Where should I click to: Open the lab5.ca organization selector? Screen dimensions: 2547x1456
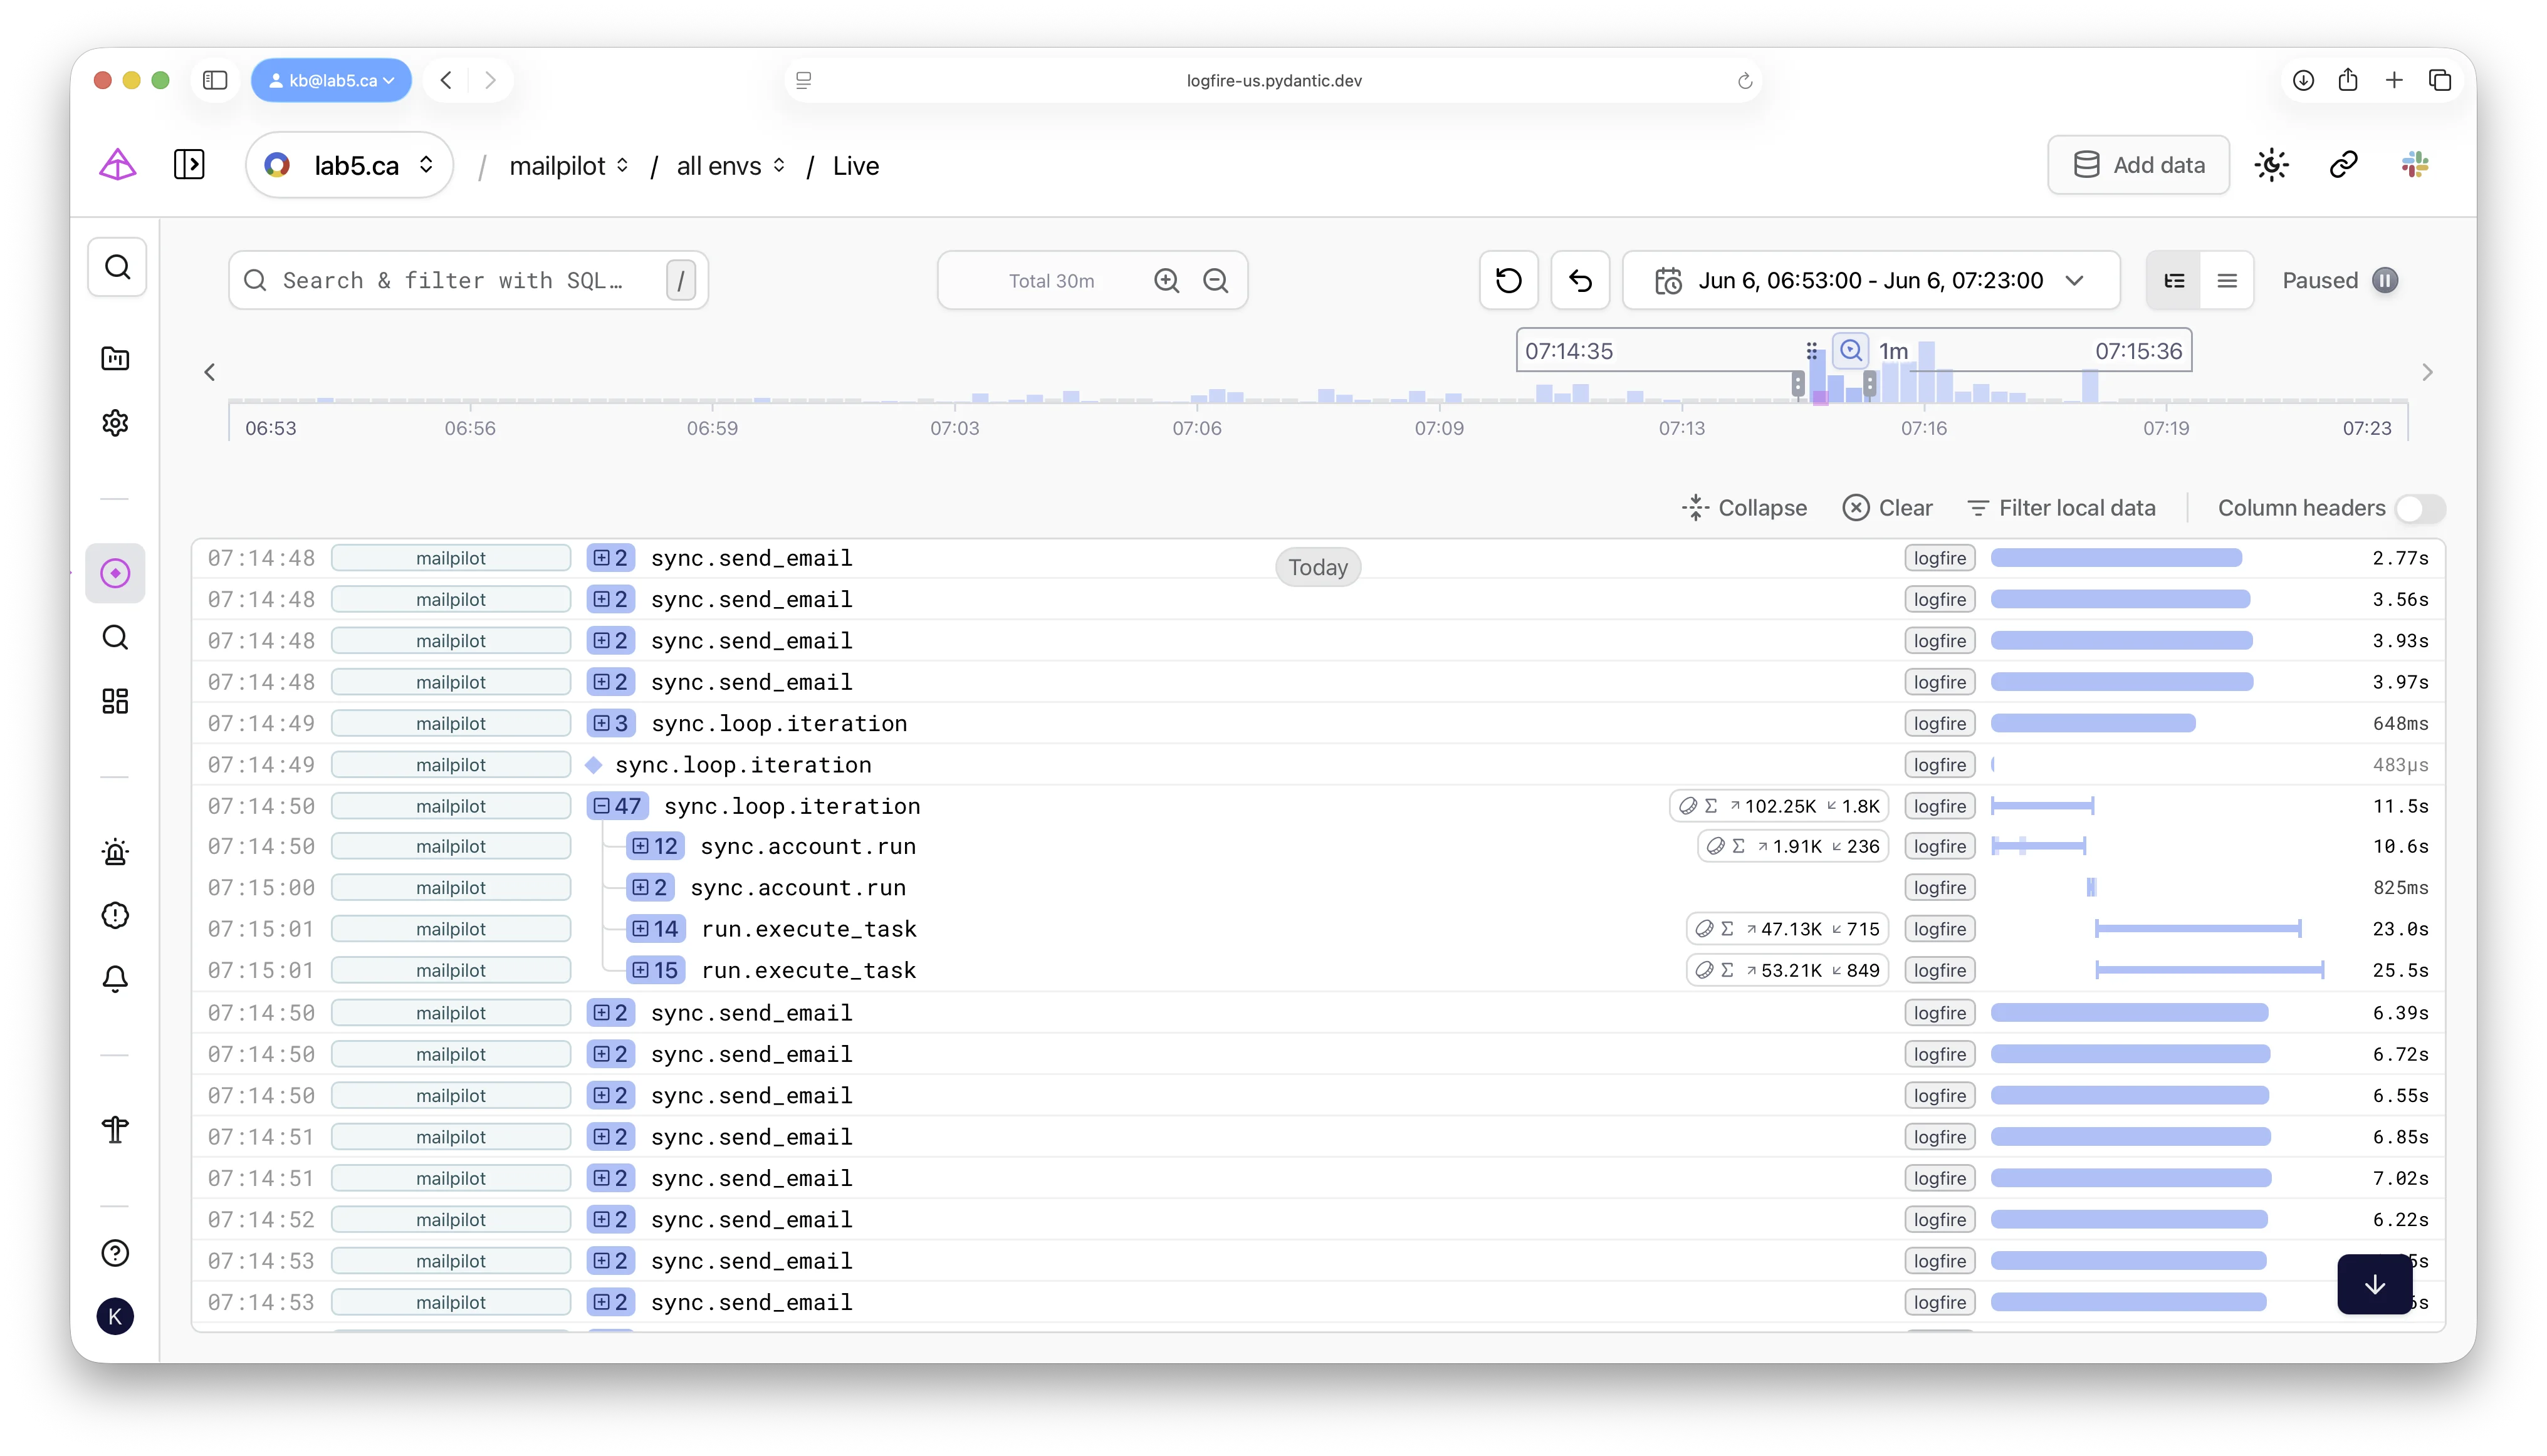click(x=349, y=165)
